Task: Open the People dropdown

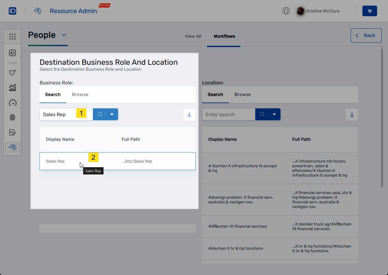Action: tap(63, 35)
